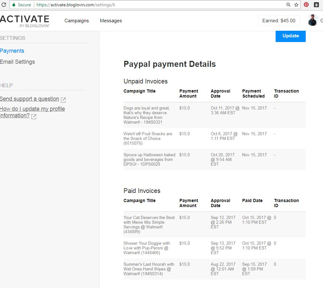The width and height of the screenshot is (323, 288).
Task: Reload the page with the browser refresh icon
Action: click(3, 4)
